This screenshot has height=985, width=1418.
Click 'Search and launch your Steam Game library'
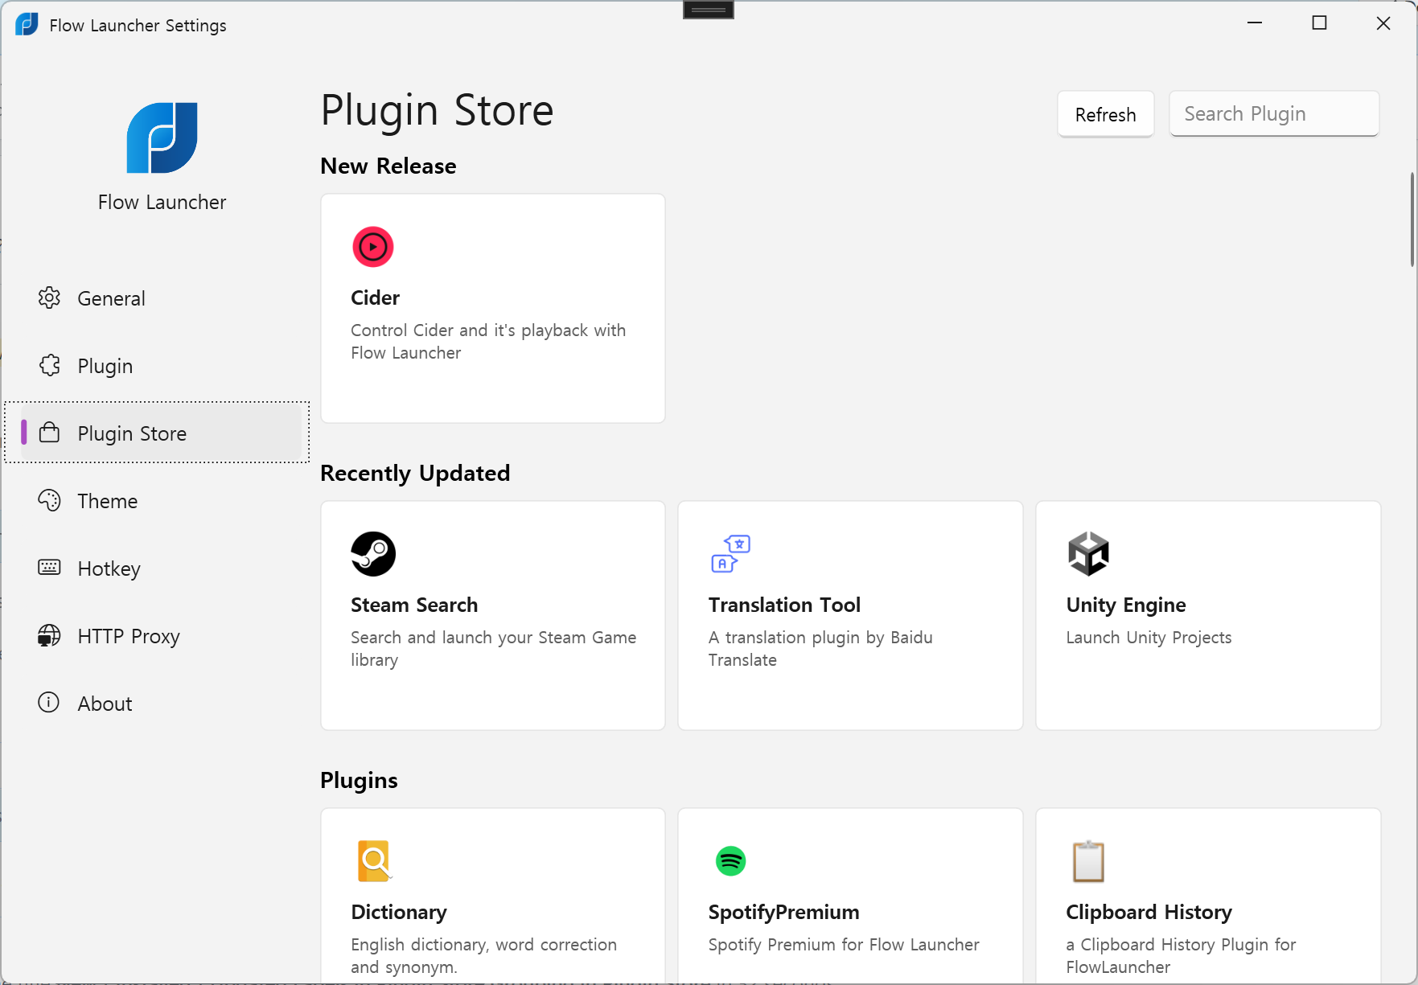[x=494, y=649]
